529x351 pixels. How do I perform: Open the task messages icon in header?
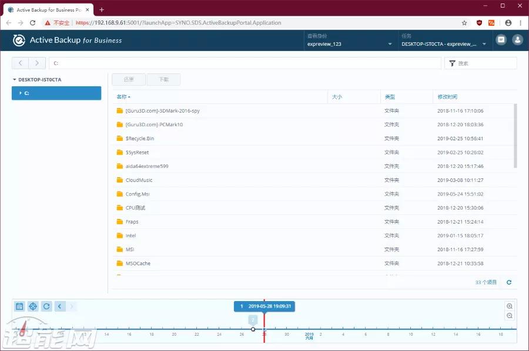tap(501, 40)
